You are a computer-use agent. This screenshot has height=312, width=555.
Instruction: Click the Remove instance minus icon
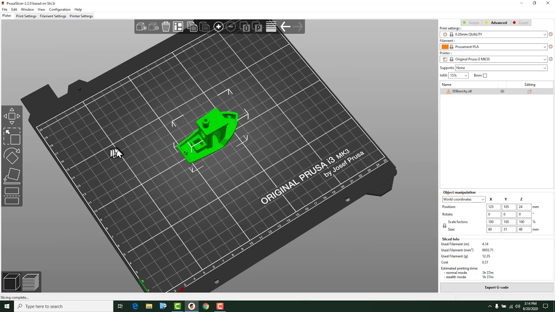pos(231,27)
